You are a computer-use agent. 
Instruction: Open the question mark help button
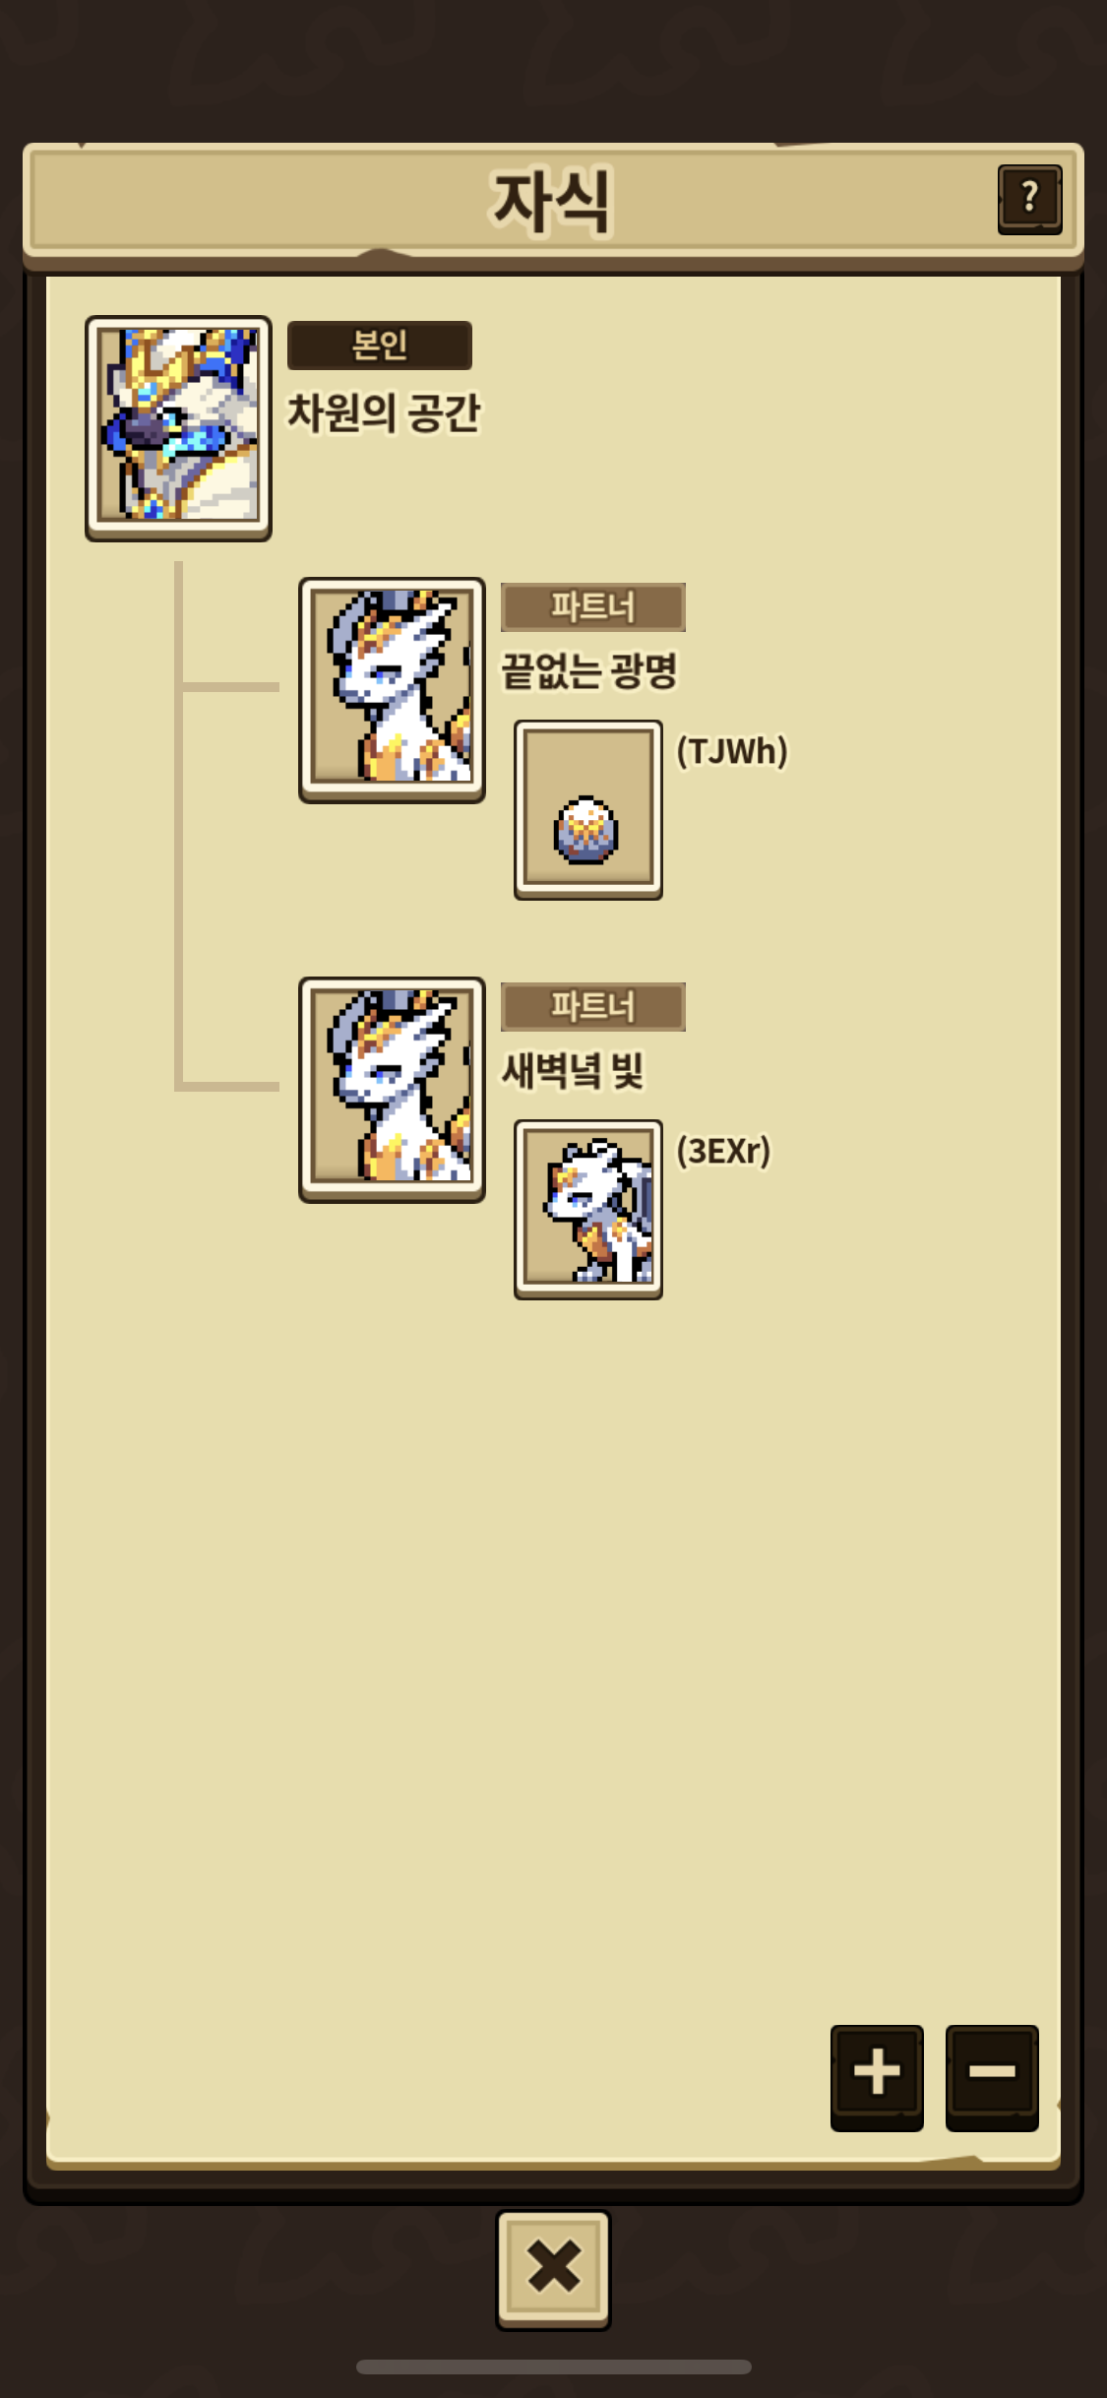click(x=1029, y=199)
